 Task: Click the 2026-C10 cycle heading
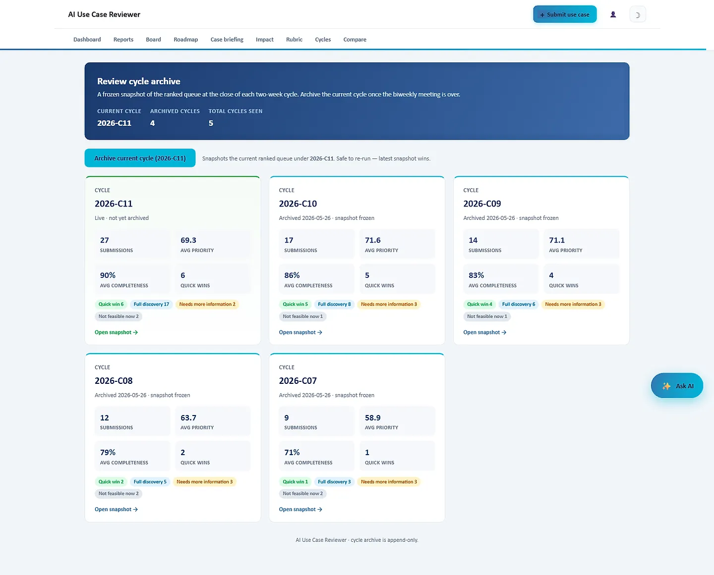click(x=298, y=204)
